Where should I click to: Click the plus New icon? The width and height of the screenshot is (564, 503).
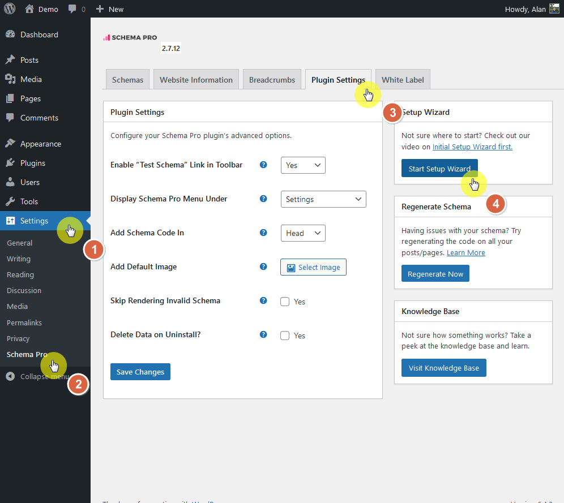[x=100, y=9]
